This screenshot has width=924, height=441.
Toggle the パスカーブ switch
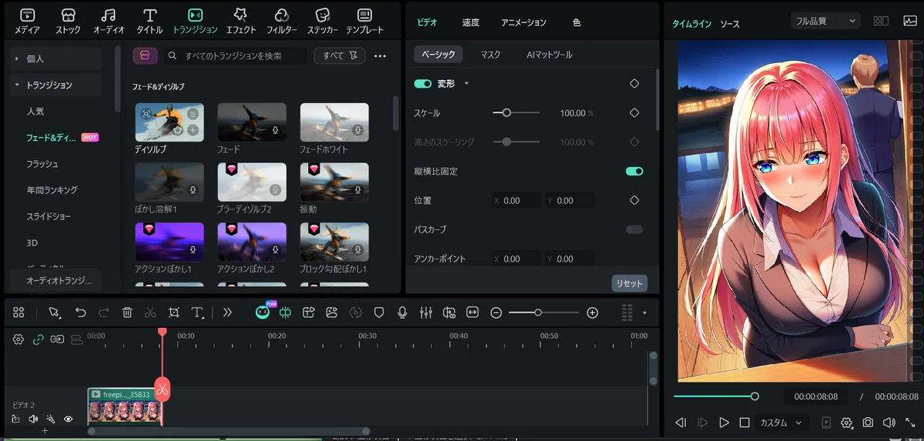(634, 229)
